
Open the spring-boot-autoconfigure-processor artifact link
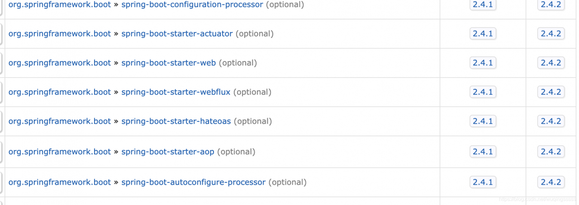point(193,182)
